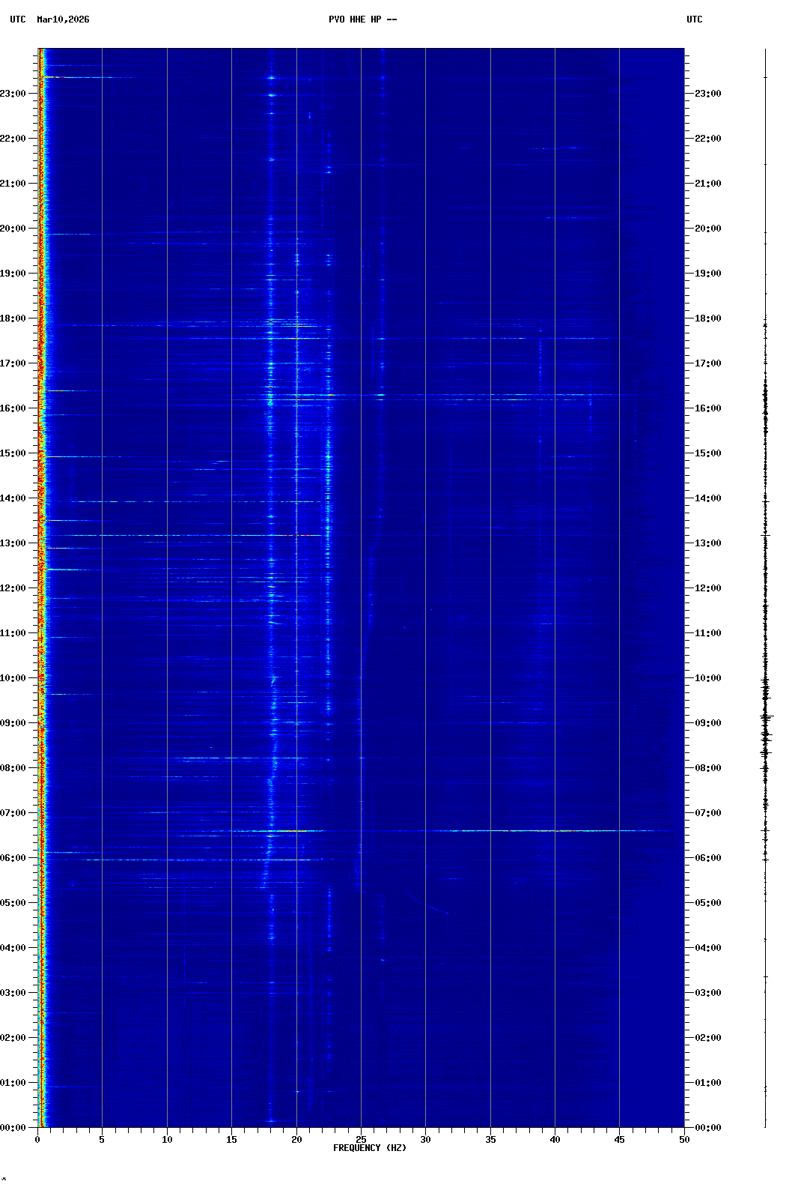Click the 0 tick on frequency axis
This screenshot has width=798, height=1187.
pyautogui.click(x=37, y=1139)
